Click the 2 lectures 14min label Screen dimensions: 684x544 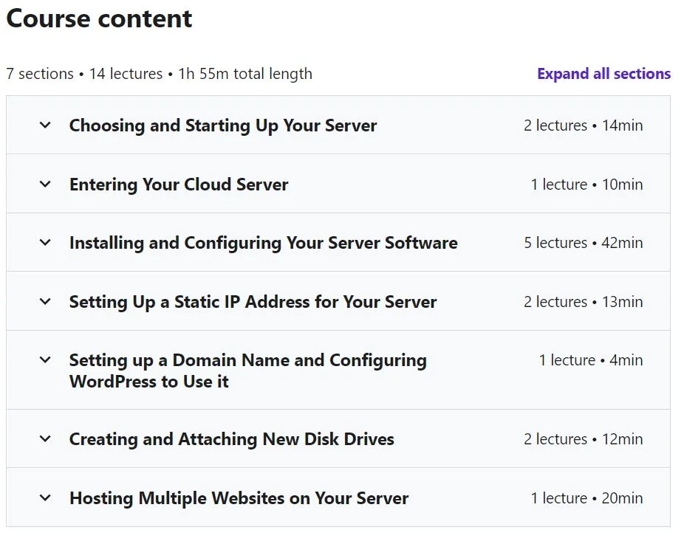(x=584, y=125)
